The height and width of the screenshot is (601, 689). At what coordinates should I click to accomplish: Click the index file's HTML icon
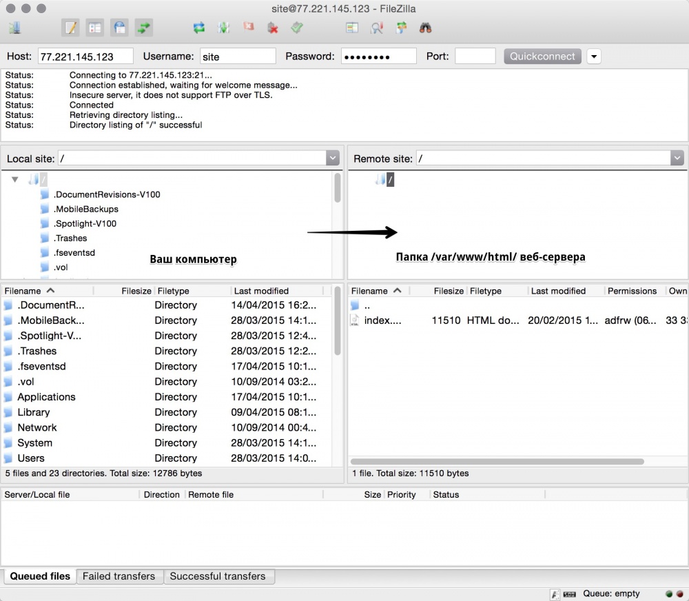355,320
